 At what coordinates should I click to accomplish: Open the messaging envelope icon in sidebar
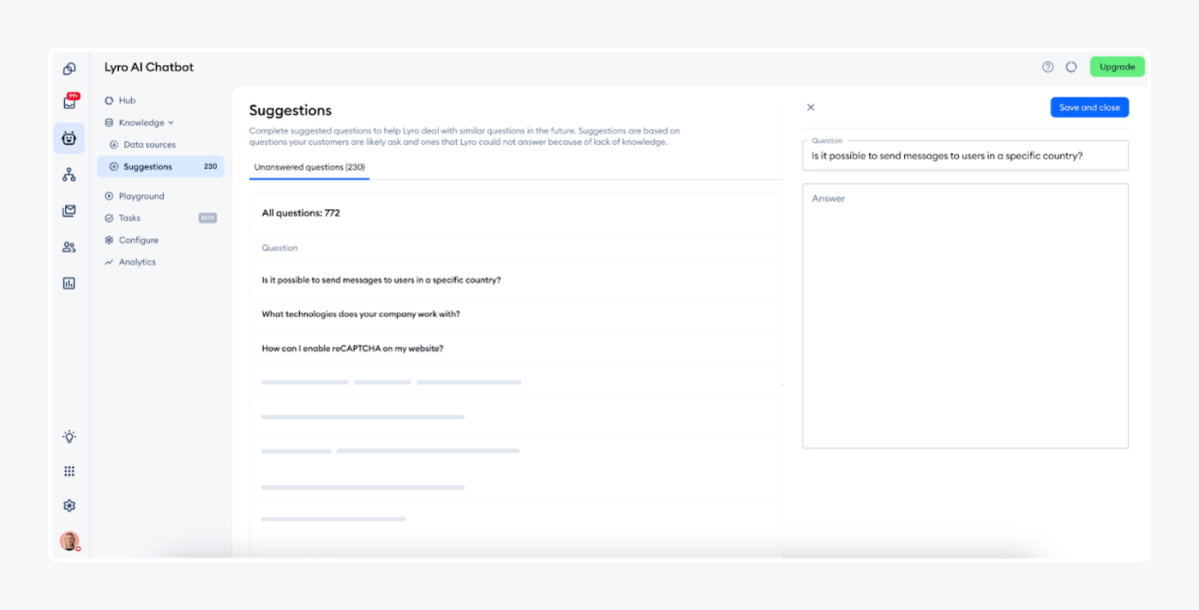(x=68, y=210)
